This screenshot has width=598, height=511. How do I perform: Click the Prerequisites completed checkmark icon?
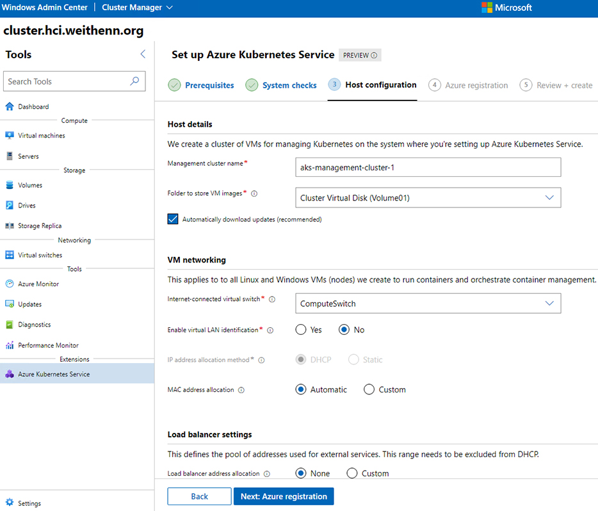click(x=174, y=85)
